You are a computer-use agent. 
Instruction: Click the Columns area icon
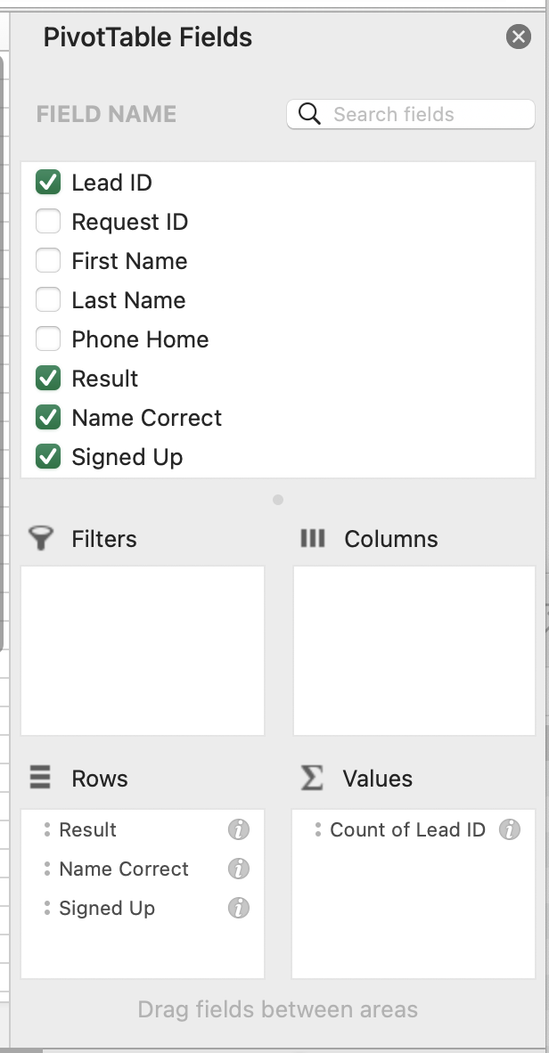pyautogui.click(x=313, y=539)
